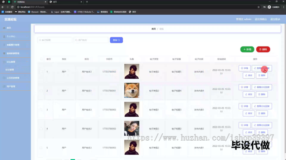Check the checkbox for row 2
Screen dimensions: 286x160
coord(41,91)
